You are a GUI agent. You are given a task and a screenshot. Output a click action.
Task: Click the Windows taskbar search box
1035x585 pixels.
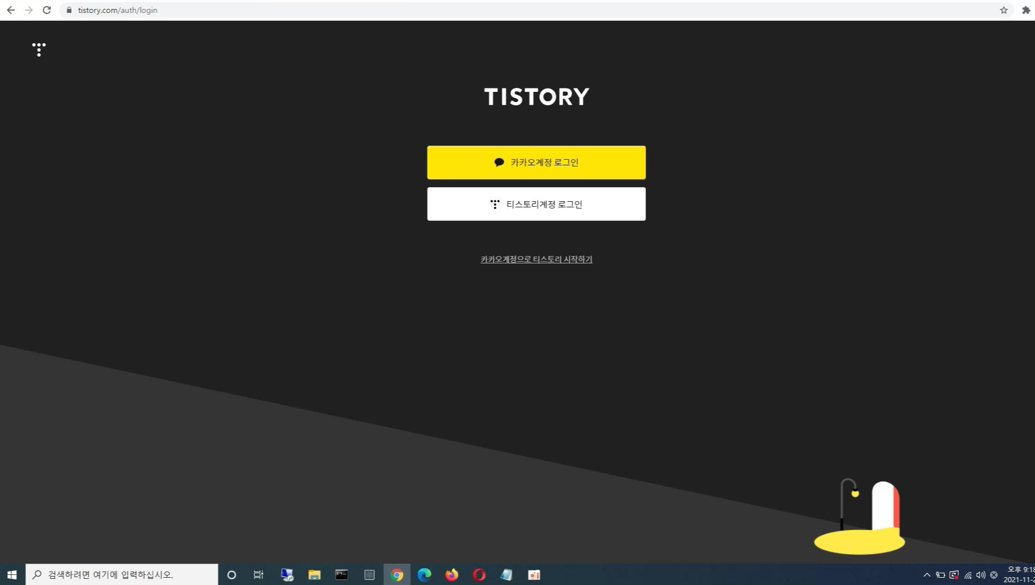[x=122, y=574]
